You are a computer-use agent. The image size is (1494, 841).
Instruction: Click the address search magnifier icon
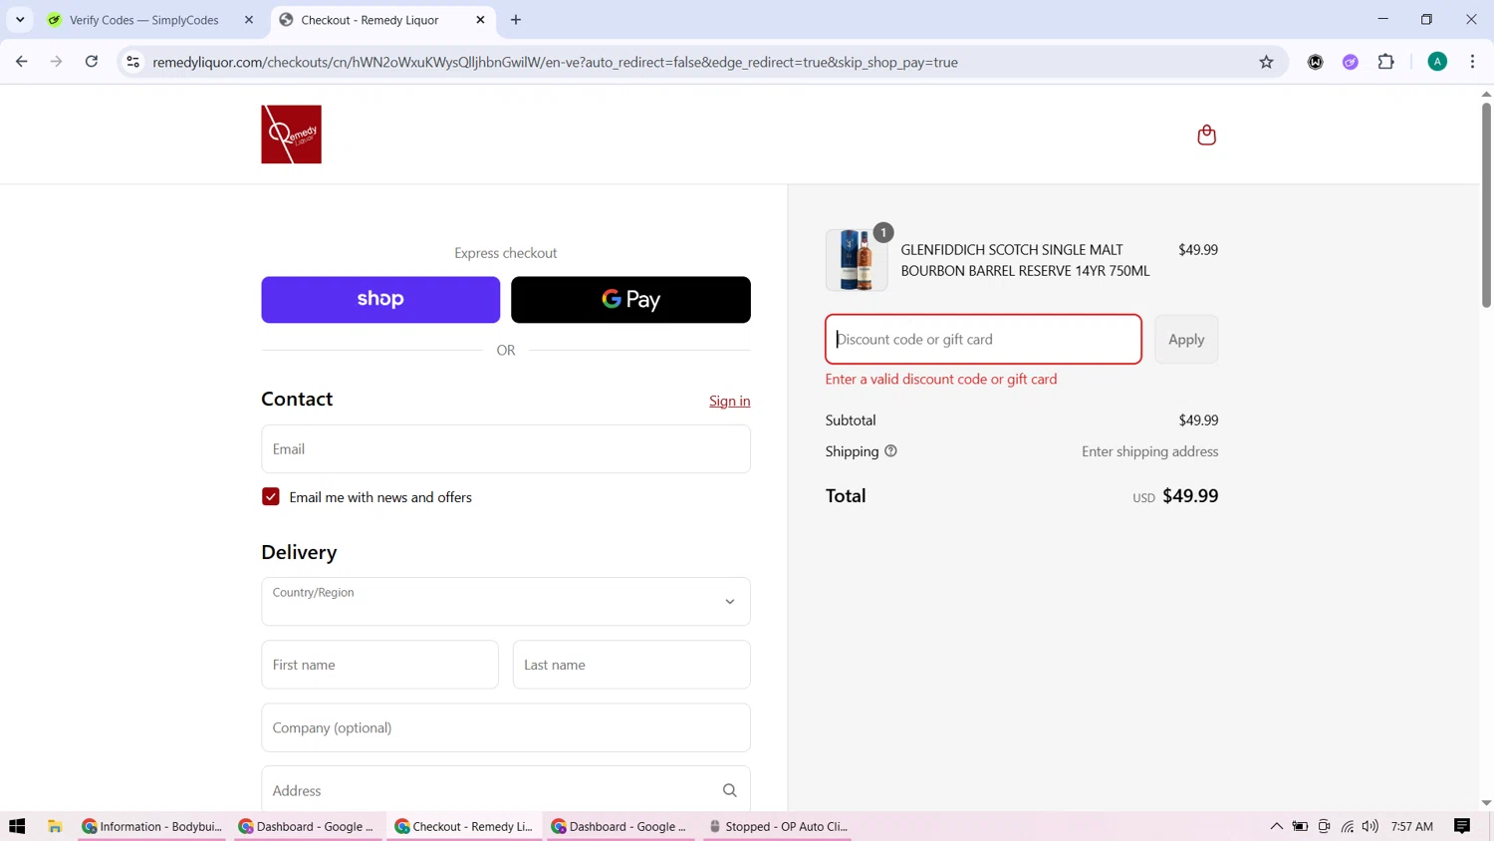tap(729, 790)
